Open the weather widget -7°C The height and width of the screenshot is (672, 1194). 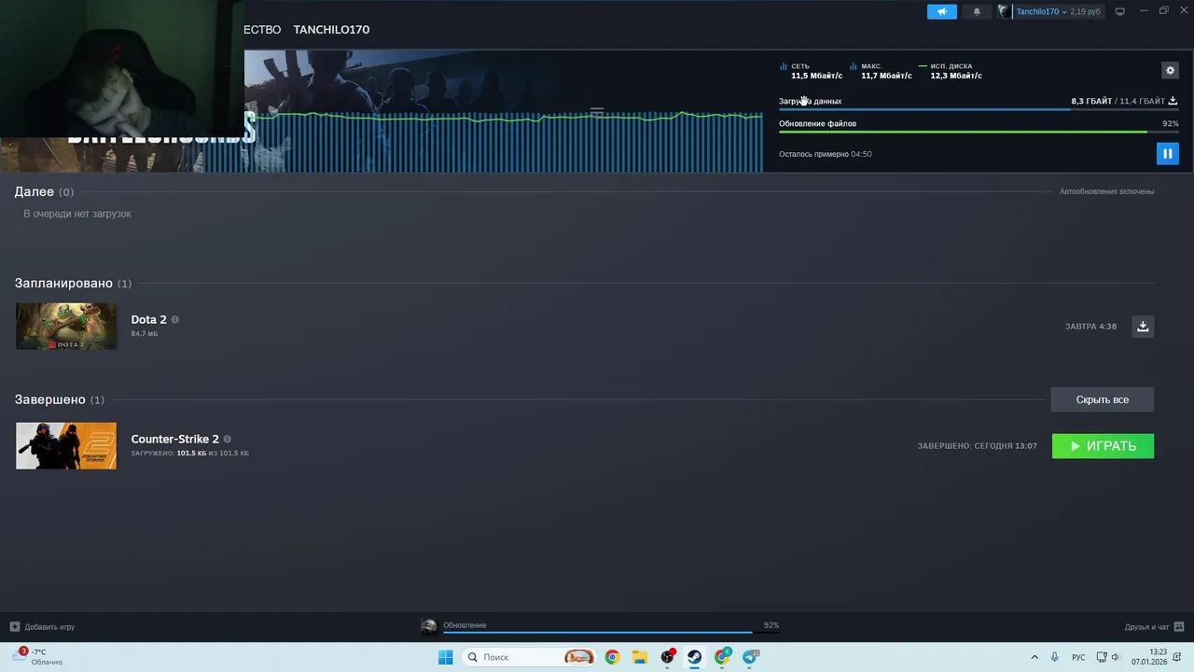coord(37,657)
